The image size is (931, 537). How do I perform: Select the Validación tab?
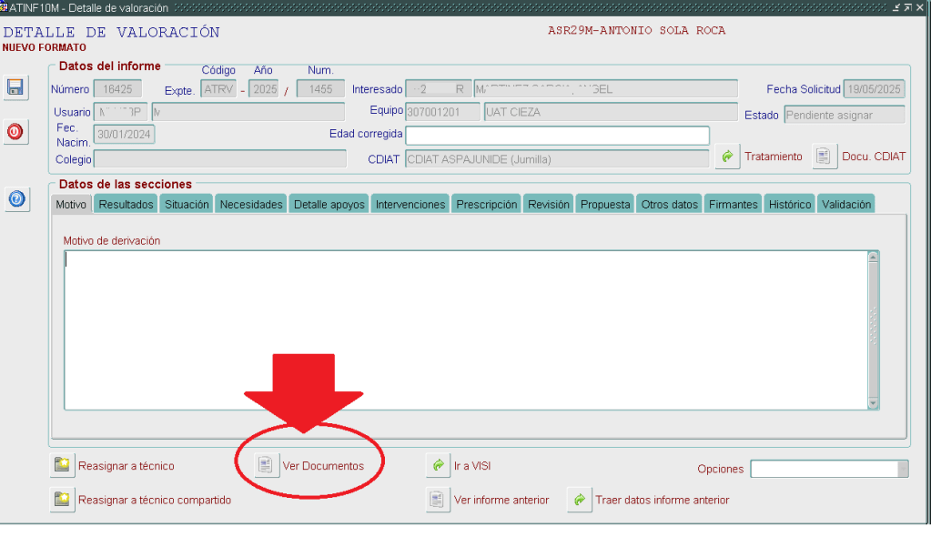[845, 205]
